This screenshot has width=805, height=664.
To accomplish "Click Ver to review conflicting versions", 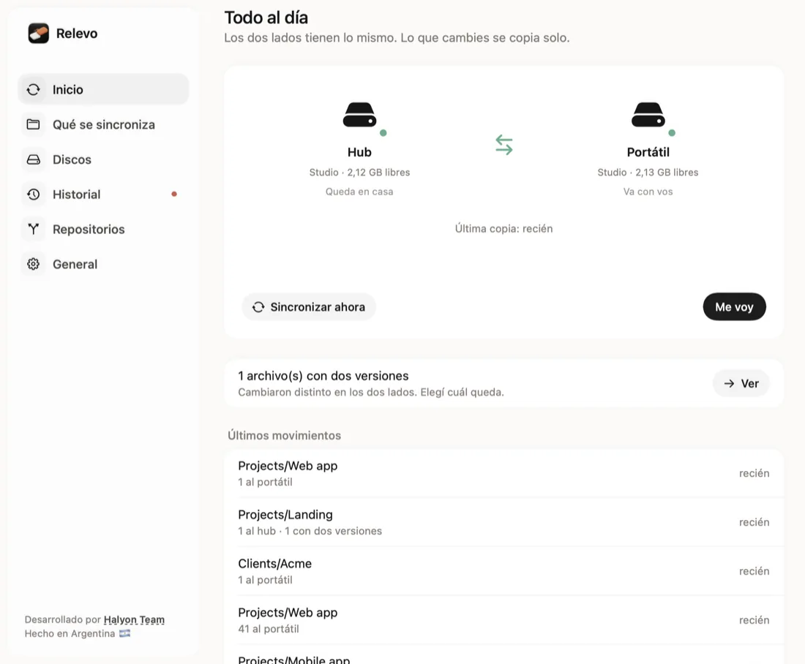I will click(741, 383).
